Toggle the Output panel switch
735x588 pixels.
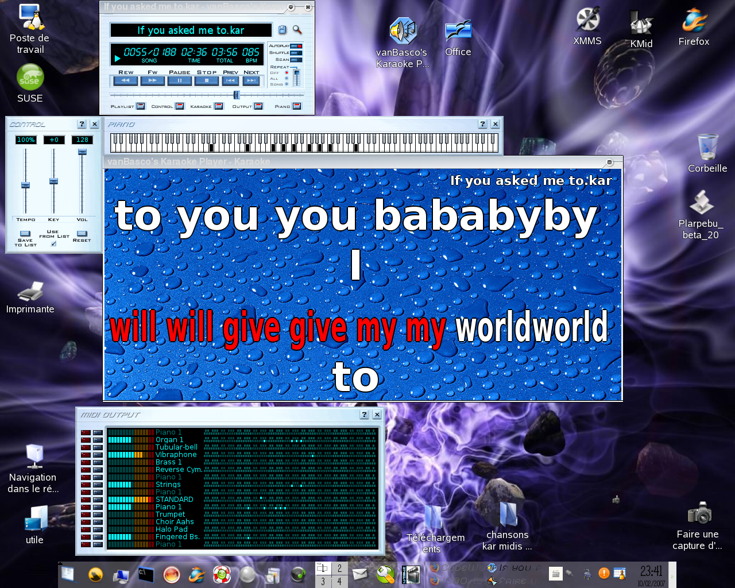click(258, 106)
